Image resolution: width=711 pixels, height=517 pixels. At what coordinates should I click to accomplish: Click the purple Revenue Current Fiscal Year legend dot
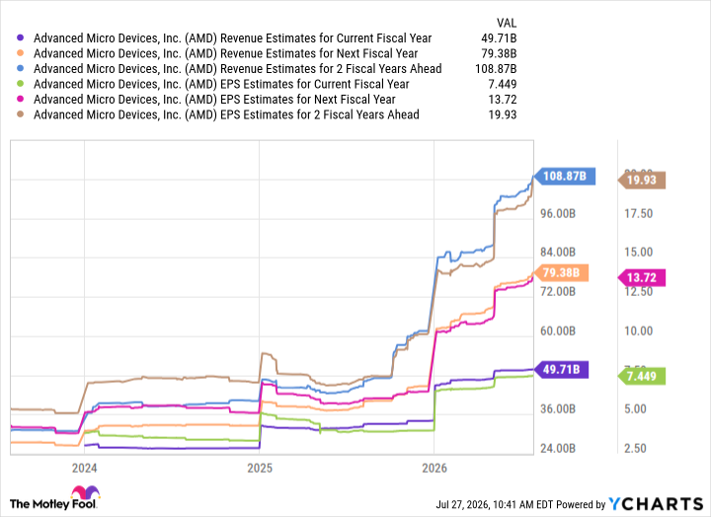pos(20,38)
